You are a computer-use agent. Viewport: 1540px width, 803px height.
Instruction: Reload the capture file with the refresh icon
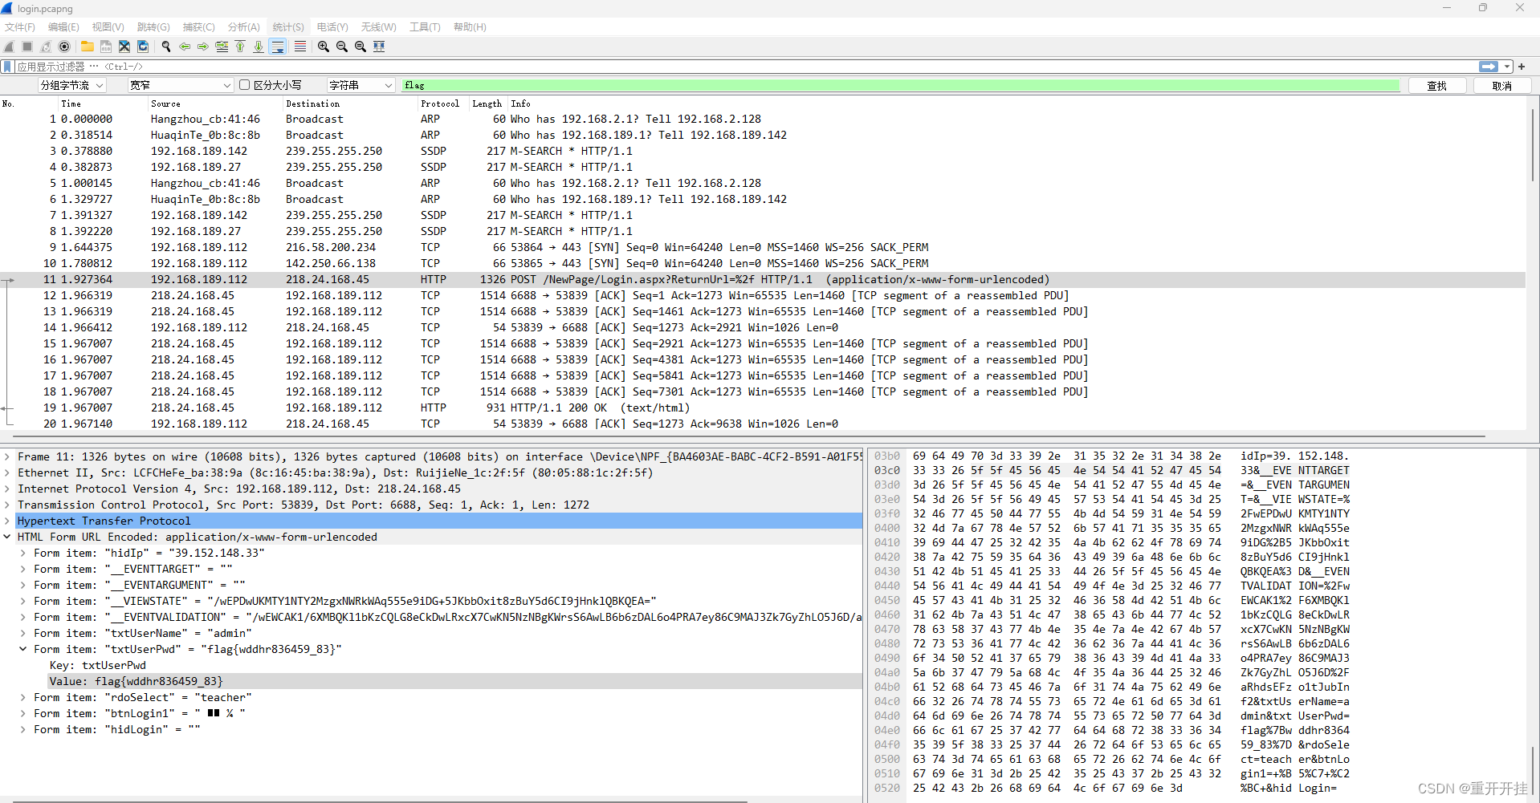point(143,46)
